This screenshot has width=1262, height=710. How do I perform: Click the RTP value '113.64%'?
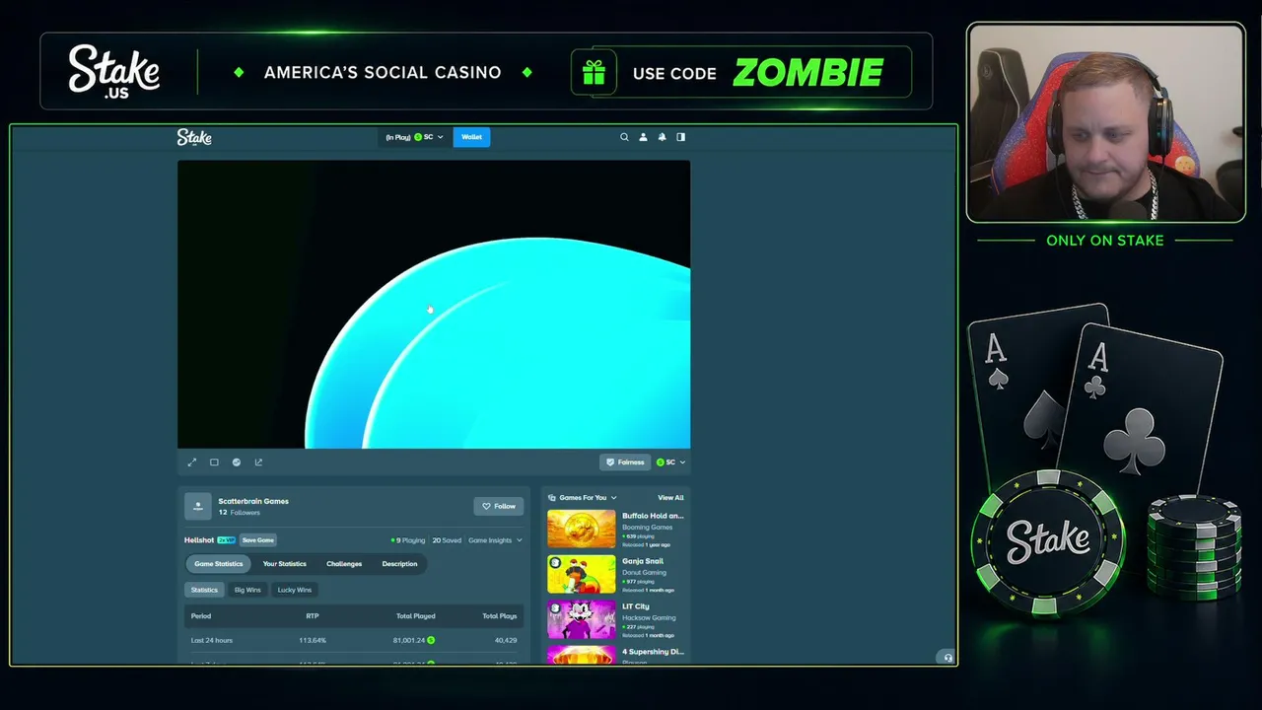coord(313,641)
